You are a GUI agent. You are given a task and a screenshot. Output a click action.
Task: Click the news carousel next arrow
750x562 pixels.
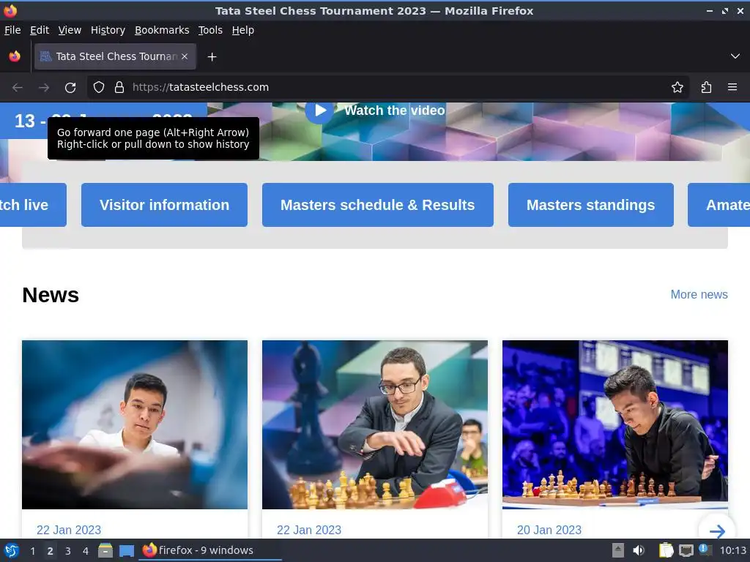(716, 531)
